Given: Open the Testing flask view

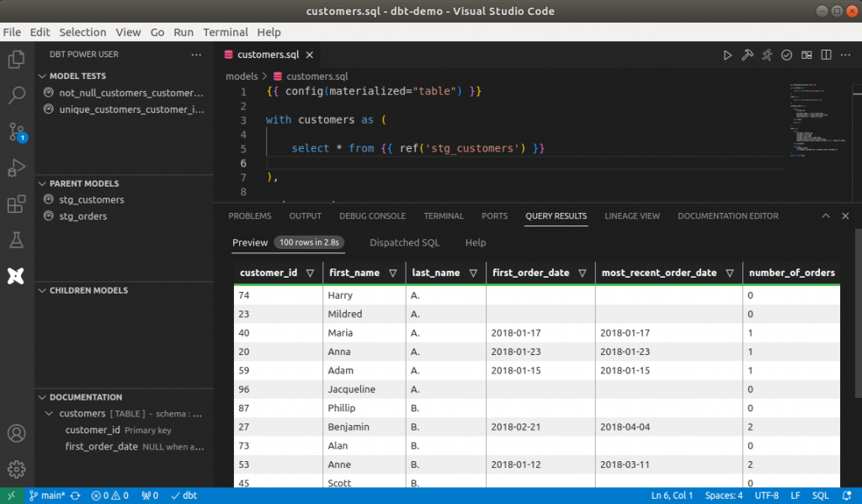Looking at the screenshot, I should coord(17,240).
